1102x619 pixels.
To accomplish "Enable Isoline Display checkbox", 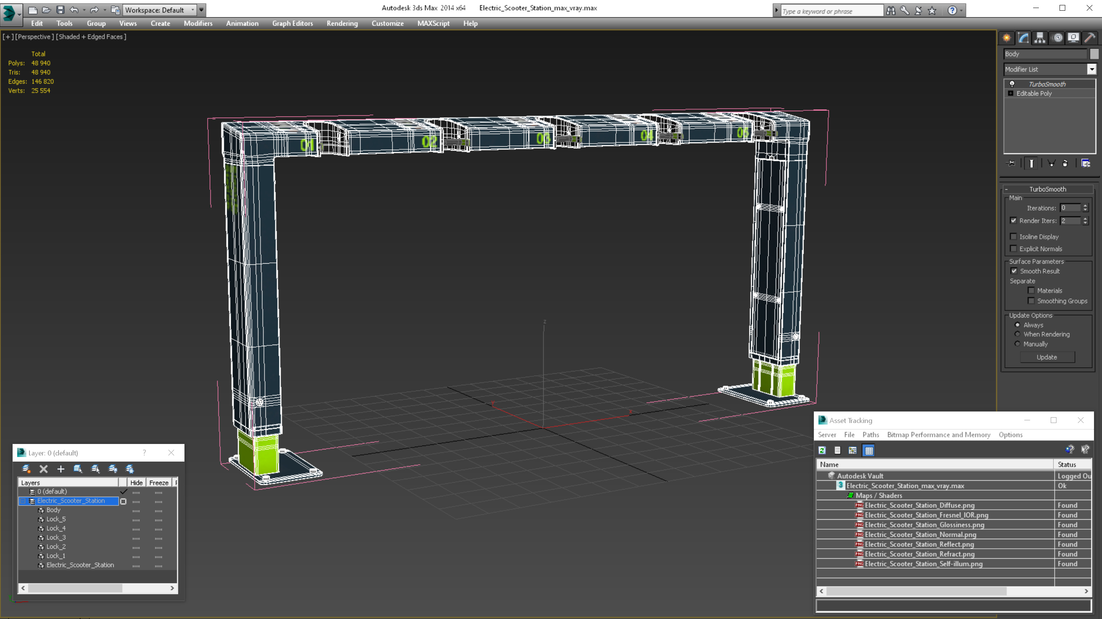I will (x=1013, y=236).
